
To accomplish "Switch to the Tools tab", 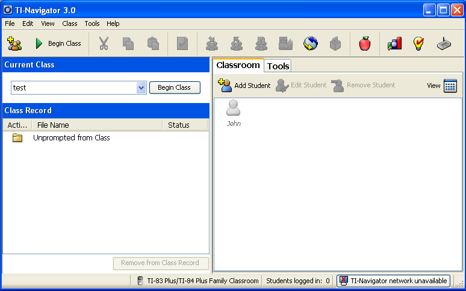I will (x=278, y=66).
